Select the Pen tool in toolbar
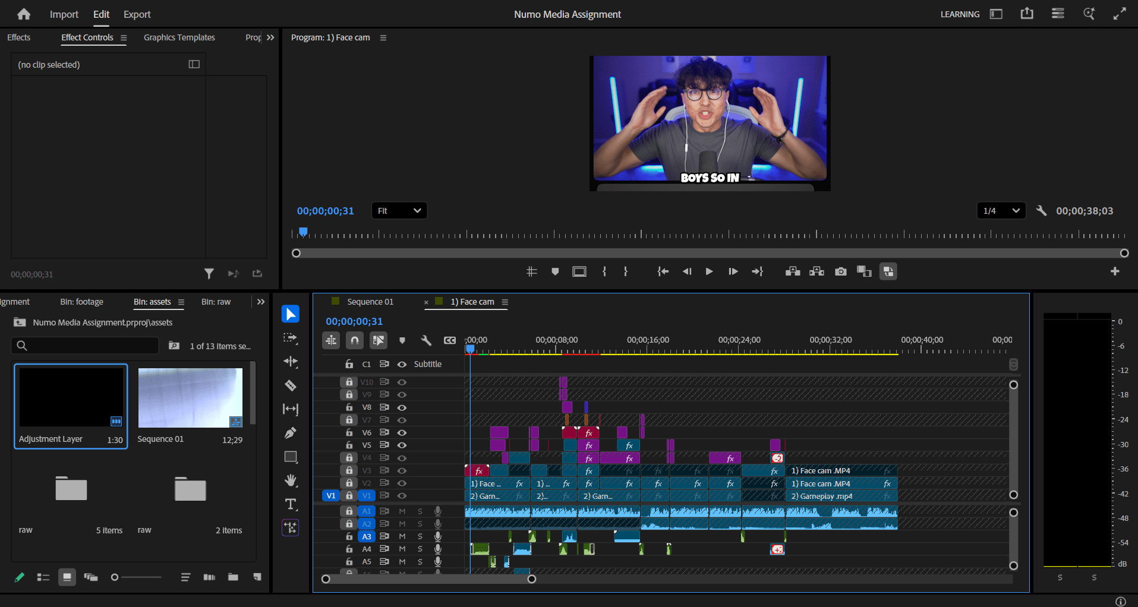The image size is (1138, 607). pos(290,433)
